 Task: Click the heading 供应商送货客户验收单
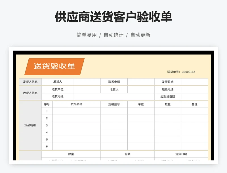pos(113,17)
